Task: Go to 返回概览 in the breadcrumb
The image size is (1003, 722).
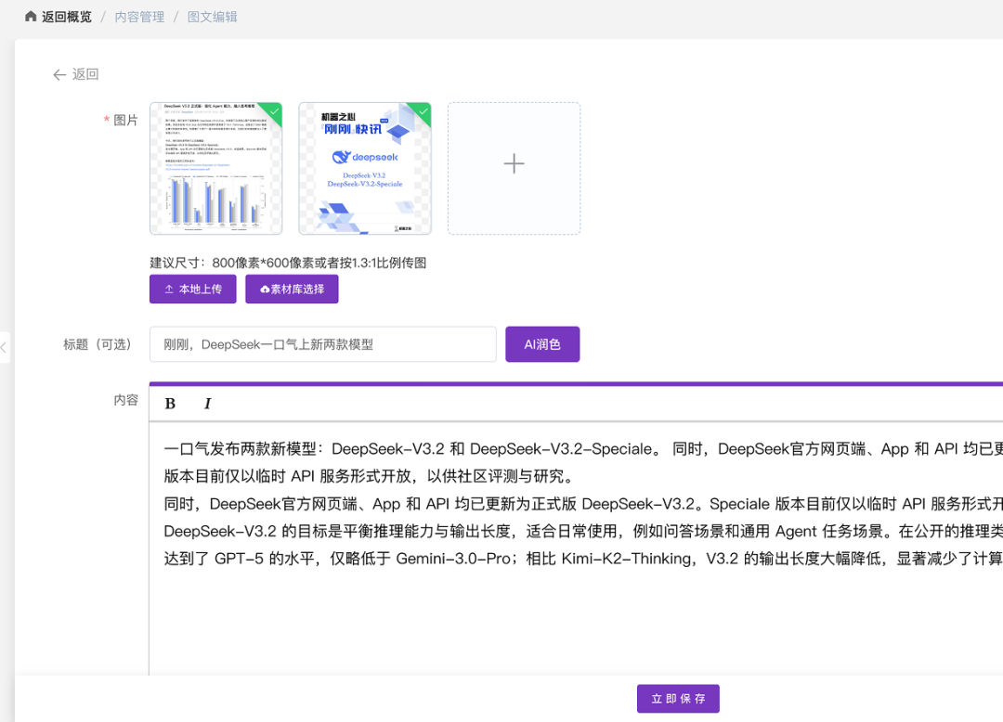Action: [67, 17]
